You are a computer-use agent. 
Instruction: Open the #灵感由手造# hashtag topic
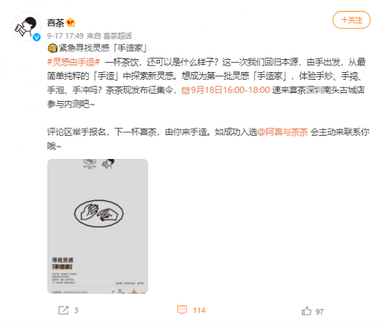(x=73, y=62)
